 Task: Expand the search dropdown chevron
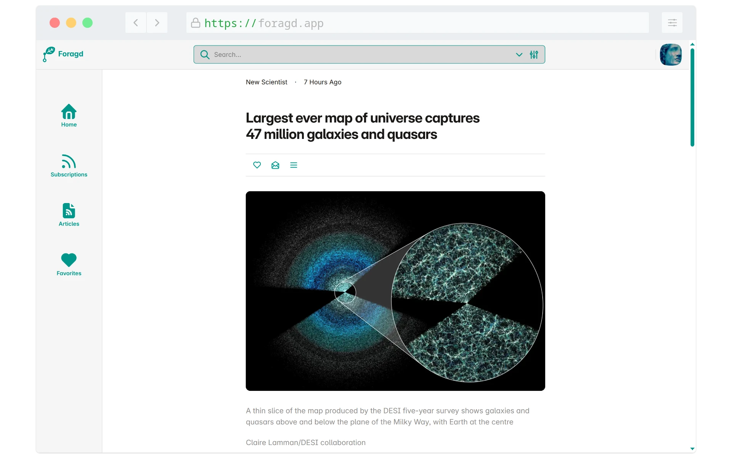pos(519,55)
